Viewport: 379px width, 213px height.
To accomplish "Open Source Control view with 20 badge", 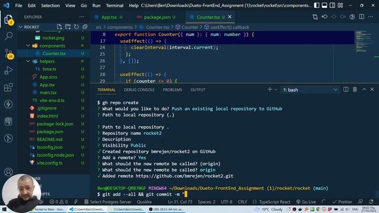I will pyautogui.click(x=8, y=53).
